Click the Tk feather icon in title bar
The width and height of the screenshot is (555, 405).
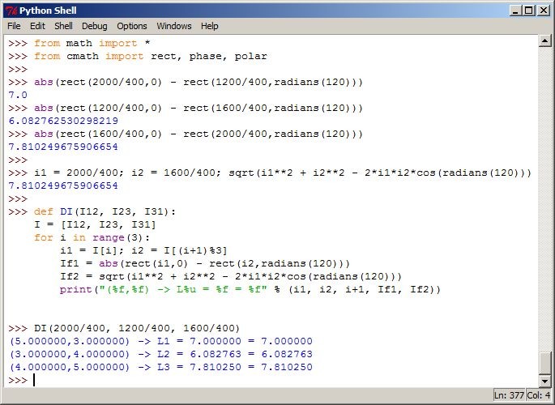pyautogui.click(x=11, y=11)
